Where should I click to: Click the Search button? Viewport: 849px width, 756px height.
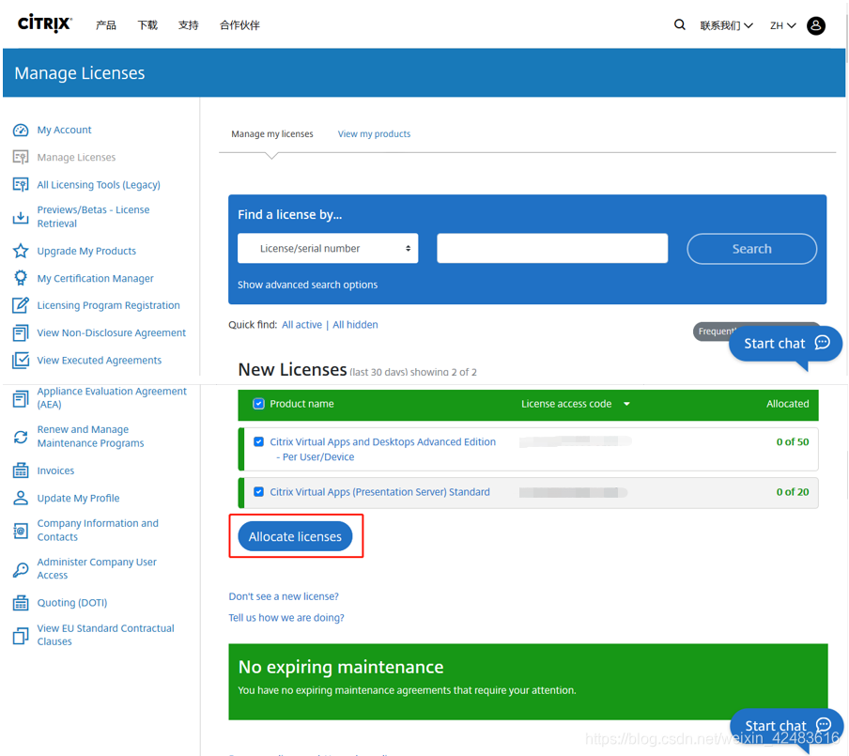tap(751, 249)
